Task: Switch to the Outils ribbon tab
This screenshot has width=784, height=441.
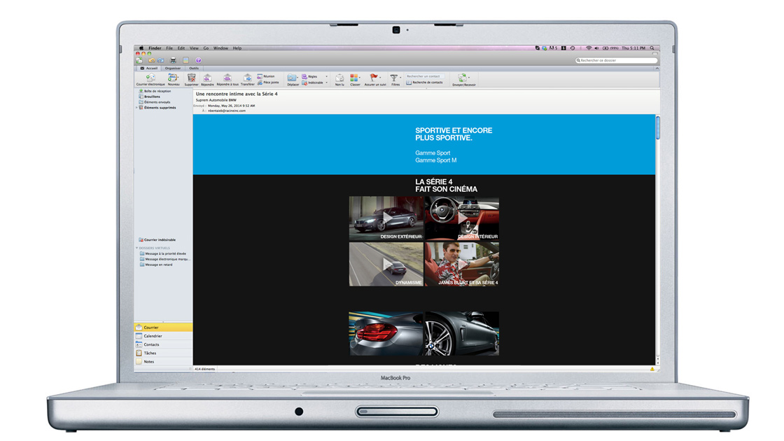Action: [194, 68]
